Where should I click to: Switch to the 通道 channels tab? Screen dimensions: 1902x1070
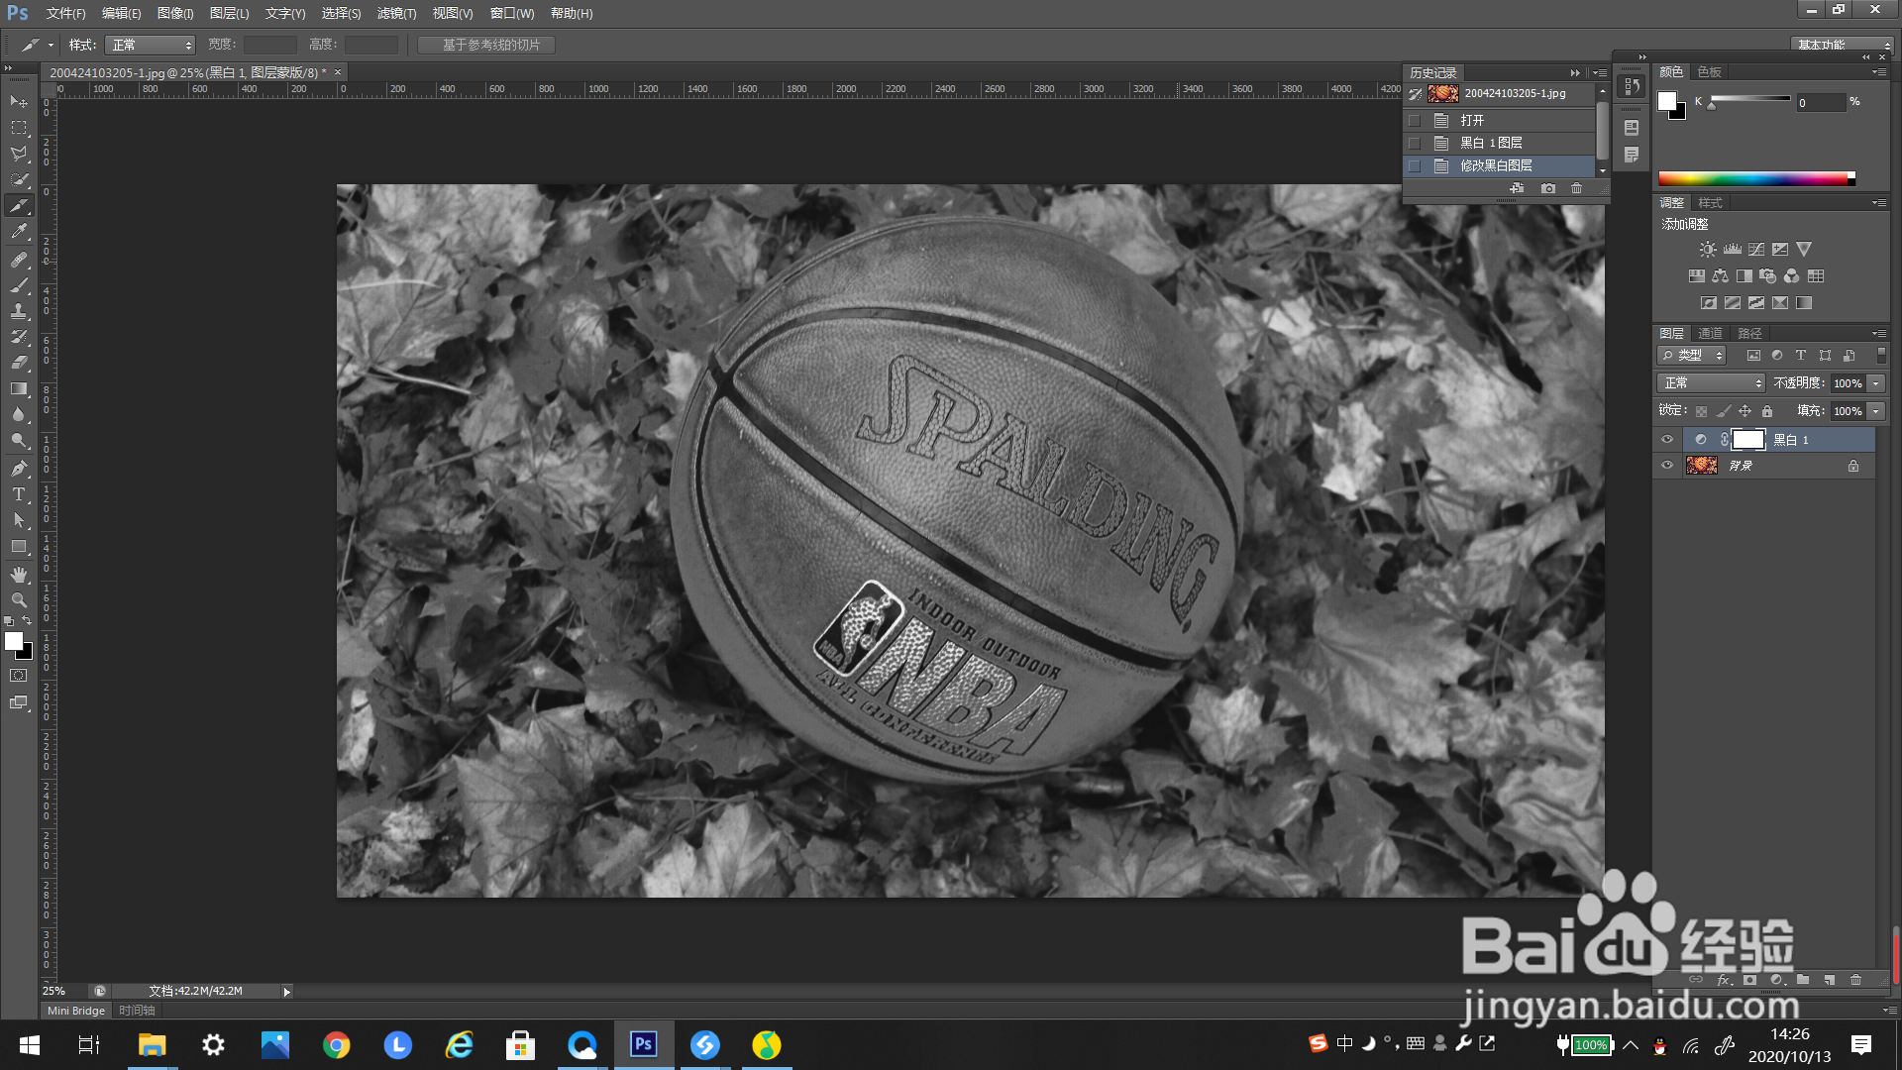point(1710,334)
